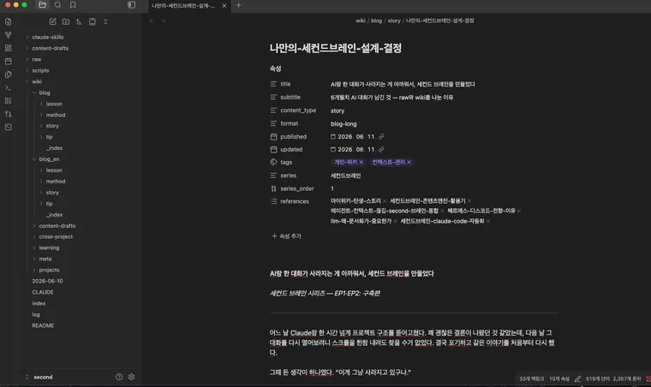The height and width of the screenshot is (387, 651).
Task: Open the terminal ribbon icon
Action: point(9,128)
